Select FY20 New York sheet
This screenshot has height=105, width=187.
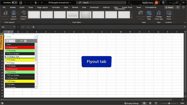pos(20,78)
